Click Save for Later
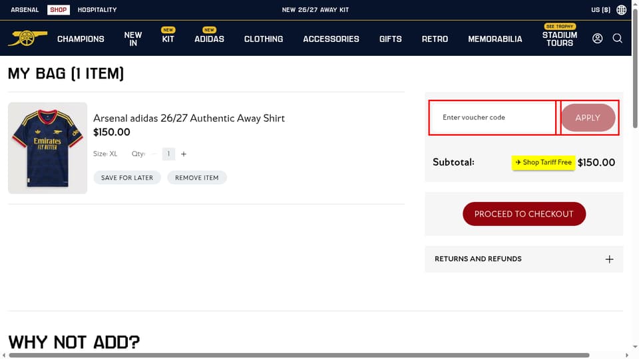 127,178
